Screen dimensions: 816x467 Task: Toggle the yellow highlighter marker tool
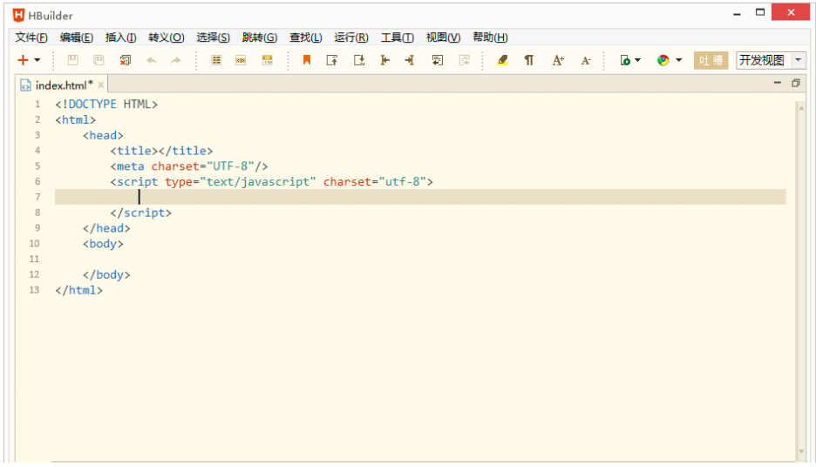pos(501,60)
